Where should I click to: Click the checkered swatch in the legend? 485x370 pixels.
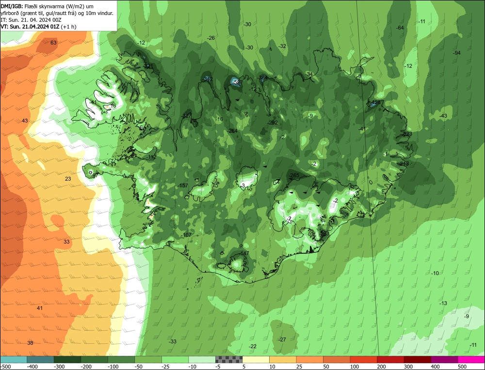229,359
